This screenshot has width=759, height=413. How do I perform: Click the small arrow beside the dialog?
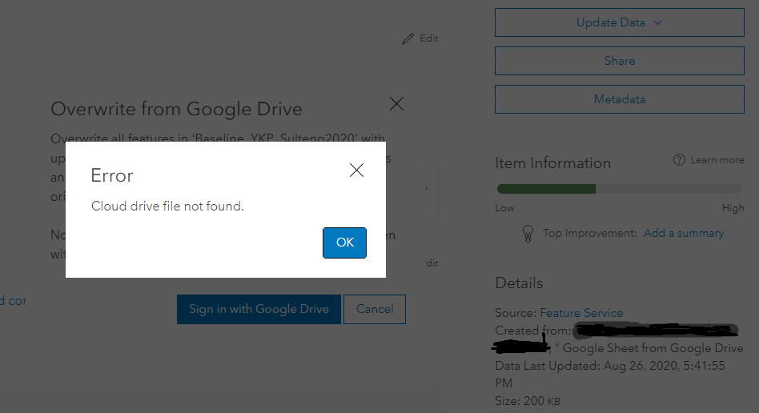pyautogui.click(x=427, y=188)
